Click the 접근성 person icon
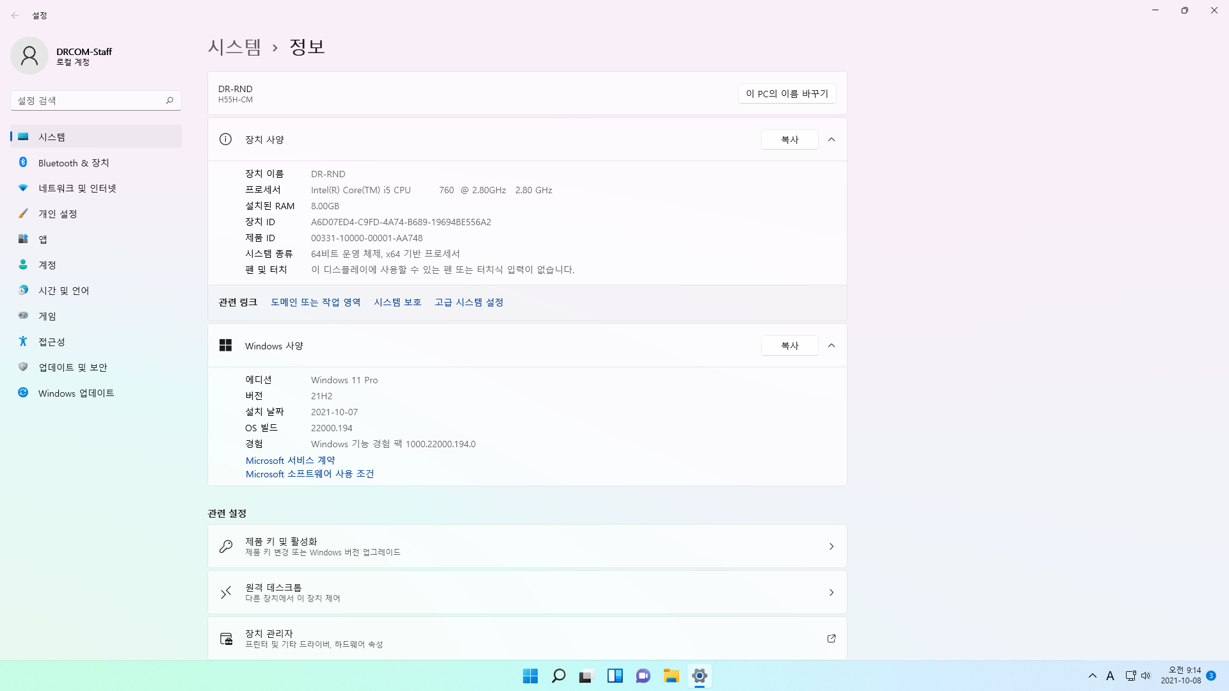This screenshot has height=691, width=1229. pyautogui.click(x=23, y=341)
